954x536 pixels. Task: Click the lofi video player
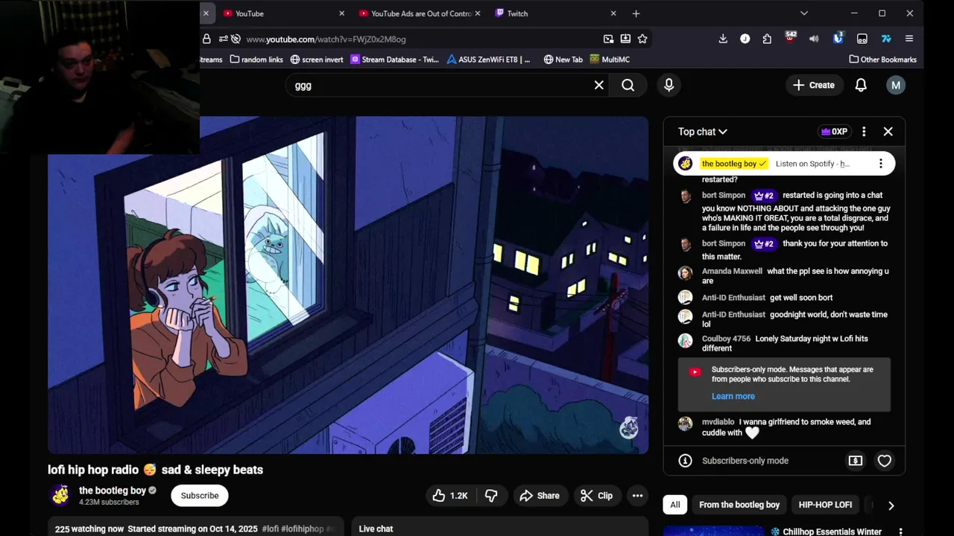(x=348, y=284)
